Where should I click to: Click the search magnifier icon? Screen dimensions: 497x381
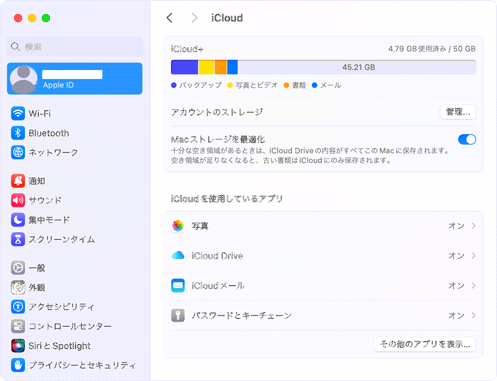(x=15, y=47)
